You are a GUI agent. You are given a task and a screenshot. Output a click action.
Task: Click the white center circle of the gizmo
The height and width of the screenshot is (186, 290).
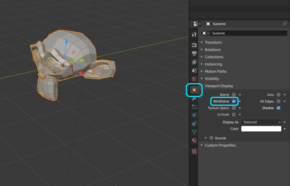point(63,65)
